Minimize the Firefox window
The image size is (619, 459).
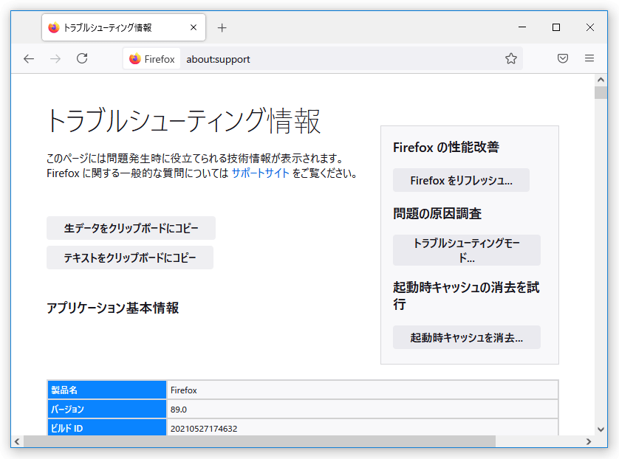coord(522,27)
